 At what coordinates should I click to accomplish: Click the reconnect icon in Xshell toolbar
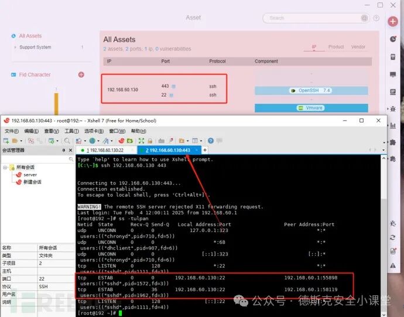(31, 141)
